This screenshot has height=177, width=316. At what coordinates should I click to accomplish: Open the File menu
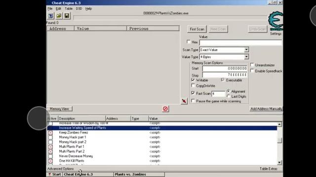(x=50, y=9)
